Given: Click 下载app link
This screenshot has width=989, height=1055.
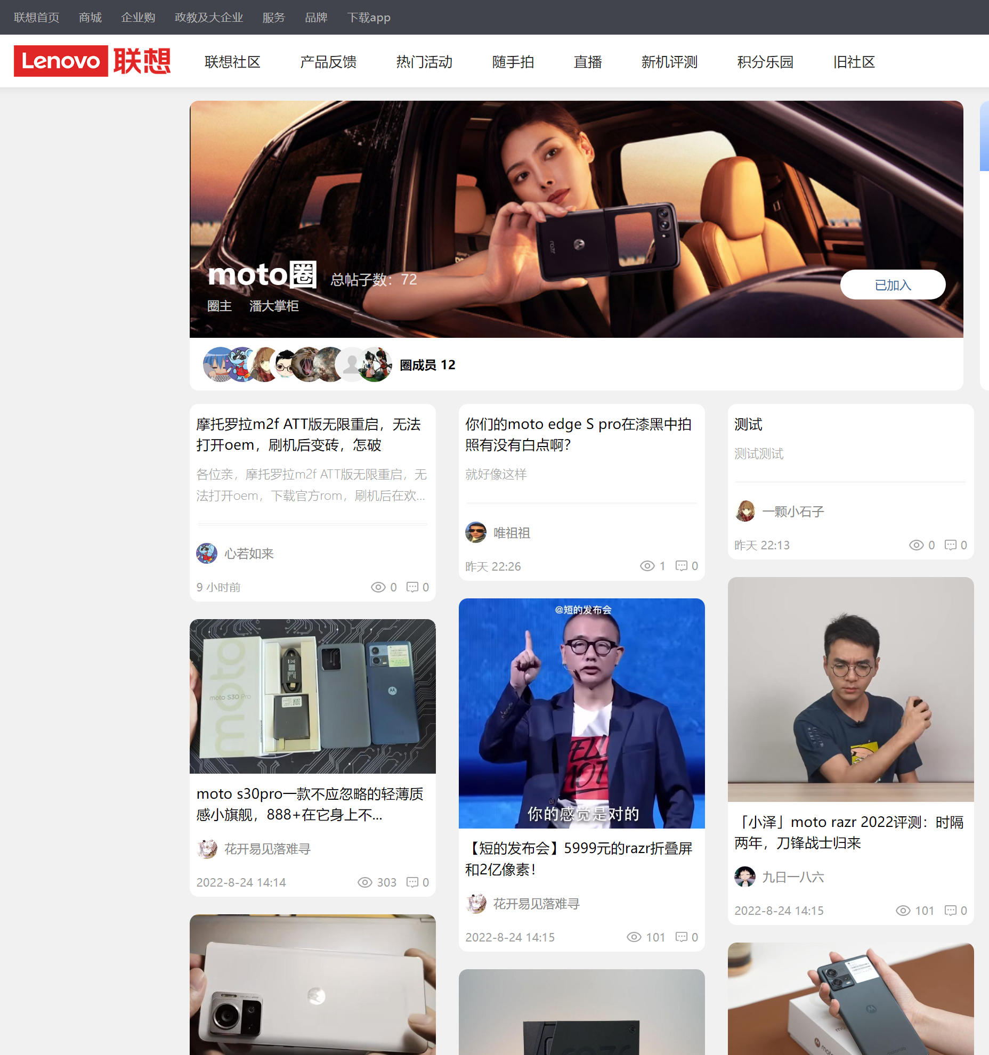Looking at the screenshot, I should 369,18.
